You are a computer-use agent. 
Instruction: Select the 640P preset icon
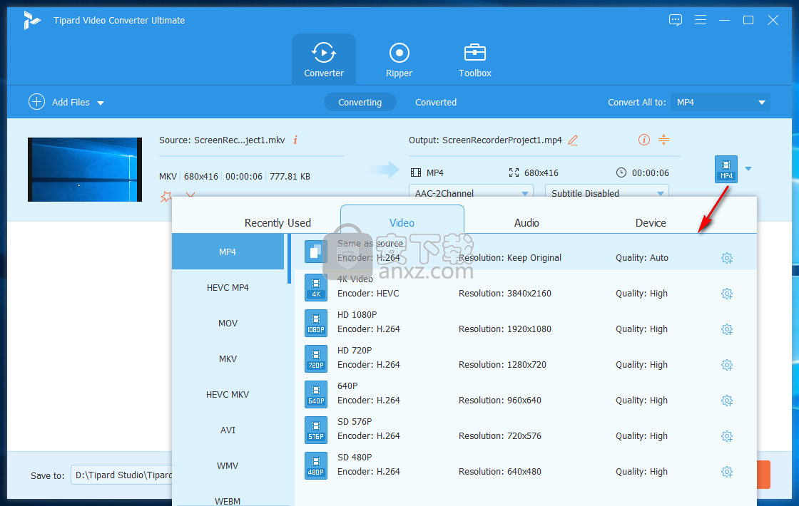pos(316,394)
